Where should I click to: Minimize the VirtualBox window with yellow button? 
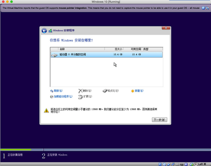[7, 2]
